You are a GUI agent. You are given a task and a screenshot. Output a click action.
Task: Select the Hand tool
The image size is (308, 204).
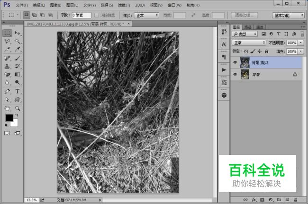click(x=7, y=108)
